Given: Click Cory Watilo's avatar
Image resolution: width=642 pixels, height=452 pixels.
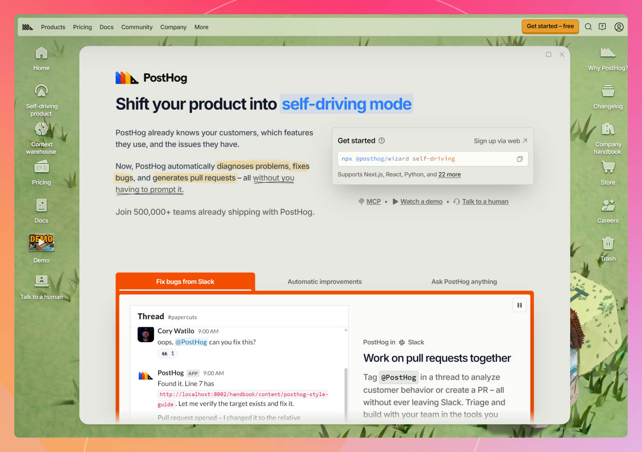Looking at the screenshot, I should point(146,335).
